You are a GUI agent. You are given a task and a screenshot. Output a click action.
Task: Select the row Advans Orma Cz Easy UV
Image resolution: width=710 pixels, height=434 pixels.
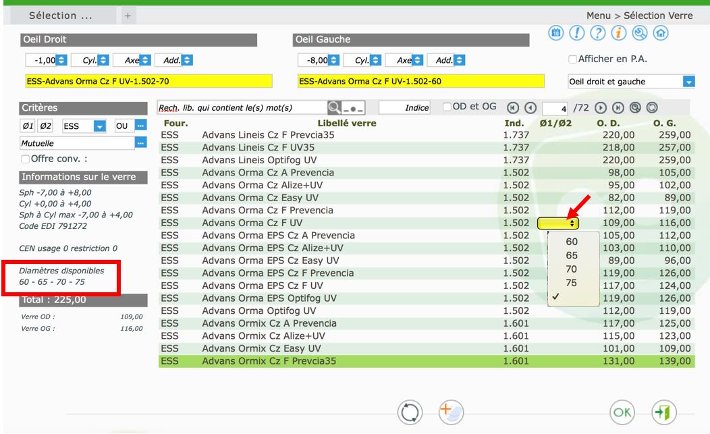point(426,198)
